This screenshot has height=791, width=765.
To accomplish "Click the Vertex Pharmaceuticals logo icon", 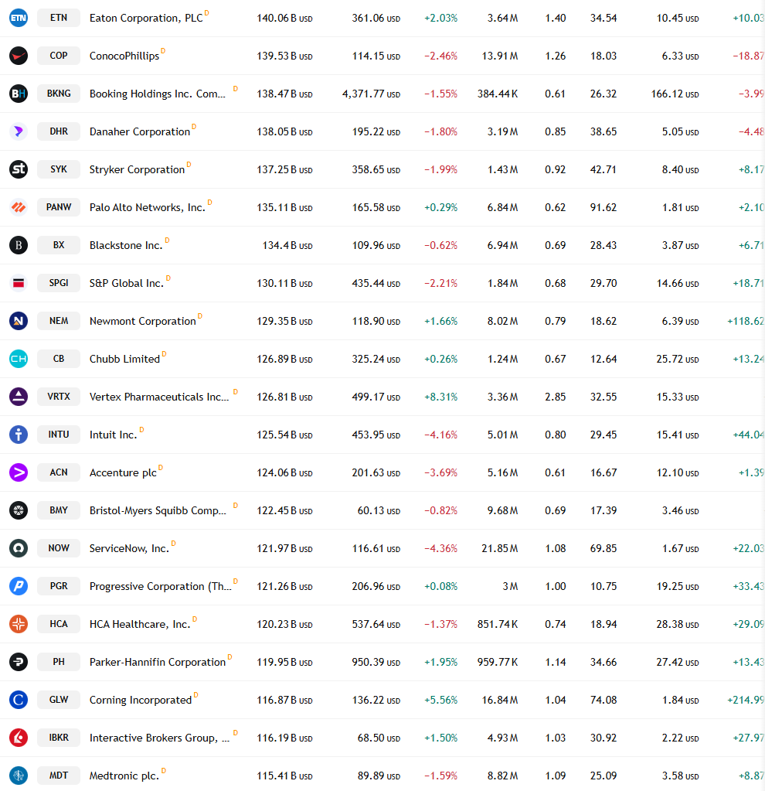I will tap(19, 397).
